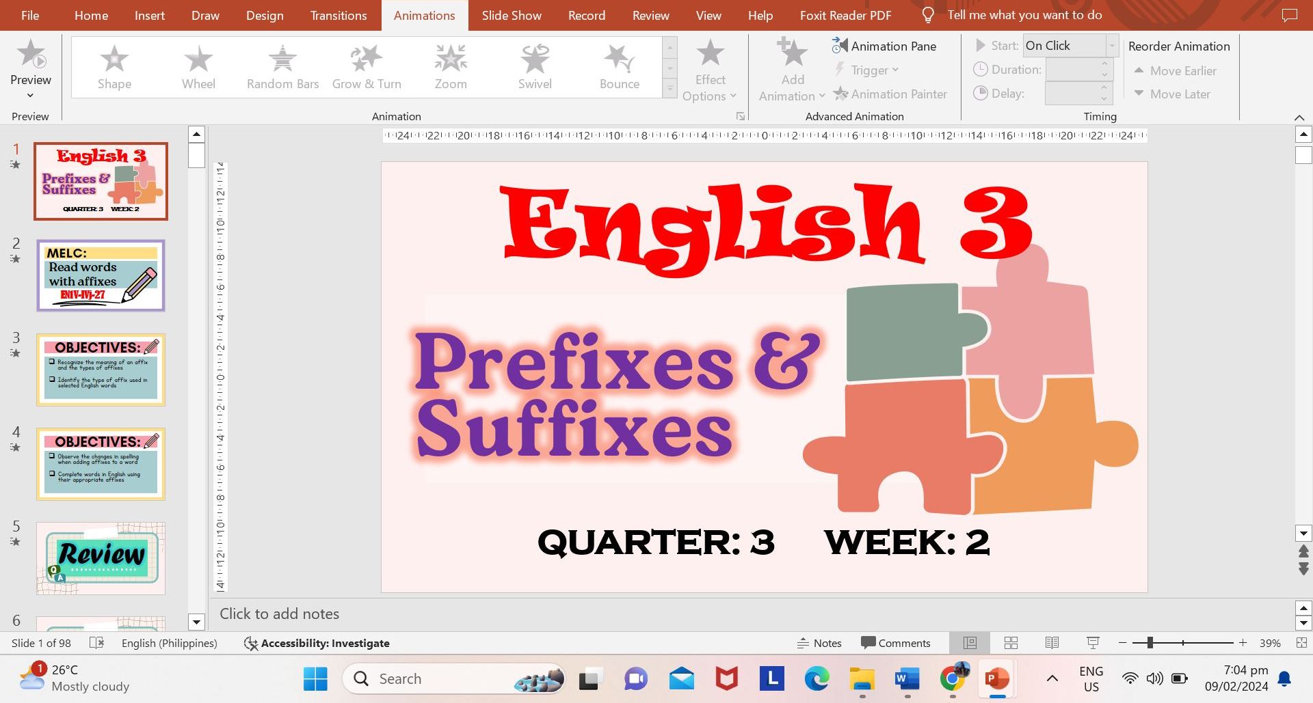Image resolution: width=1313 pixels, height=703 pixels.
Task: Apply the Zoom animation effect
Action: 451,68
